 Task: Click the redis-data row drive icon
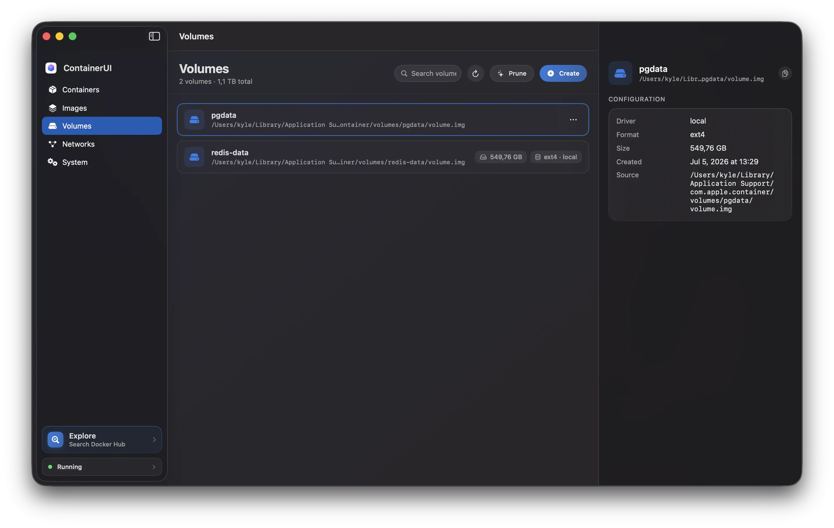click(x=194, y=157)
